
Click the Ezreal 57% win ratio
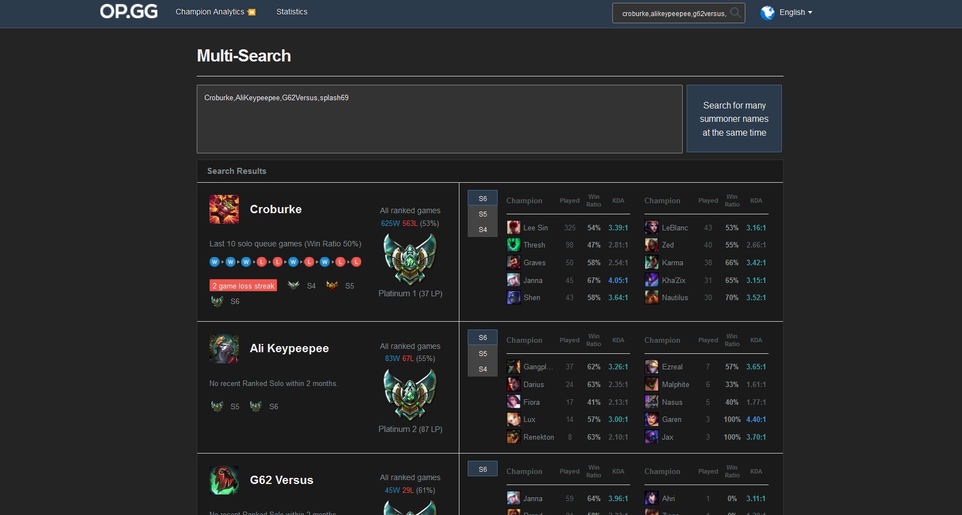(x=731, y=367)
